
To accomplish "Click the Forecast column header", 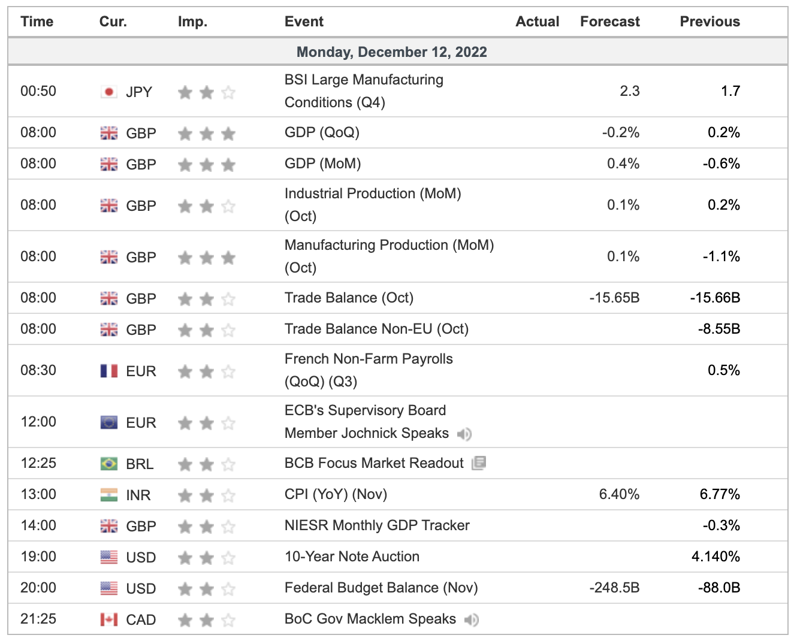I will pyautogui.click(x=609, y=22).
